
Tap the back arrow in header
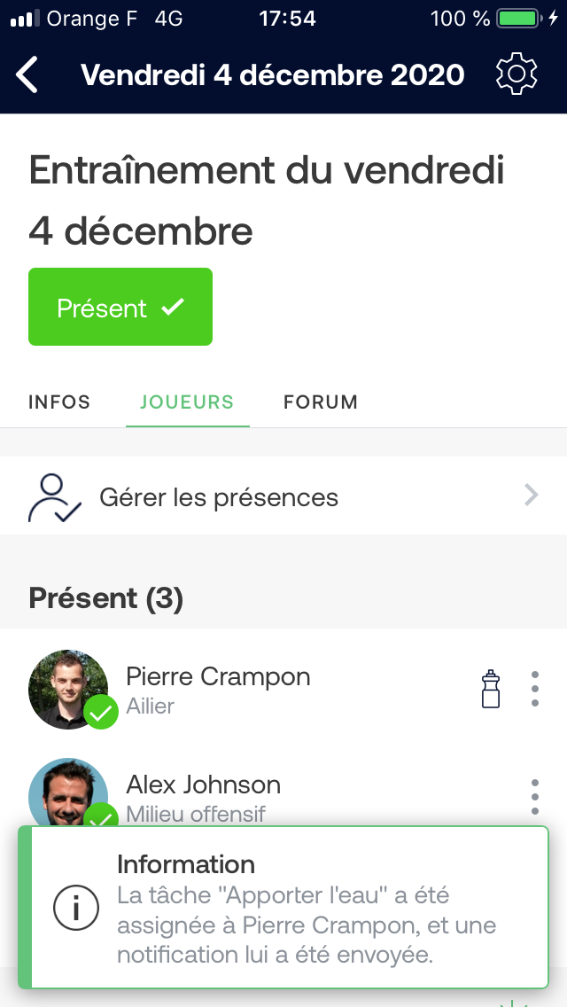[x=27, y=74]
